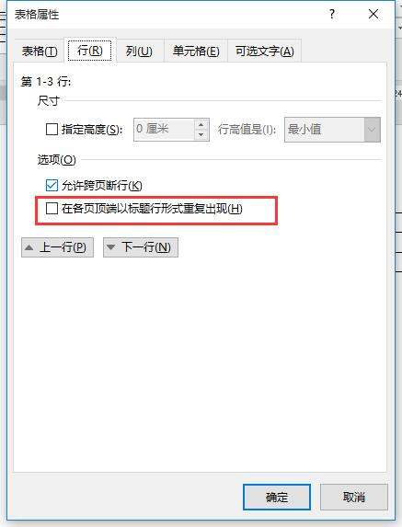Expand the 最小值 row height dropdown
Viewport: 402px width, 527px height.
coord(372,130)
